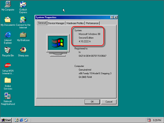Click the registered user name hi

[80, 52]
